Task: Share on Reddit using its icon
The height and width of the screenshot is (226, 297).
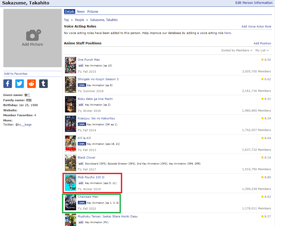Action: click(31, 84)
